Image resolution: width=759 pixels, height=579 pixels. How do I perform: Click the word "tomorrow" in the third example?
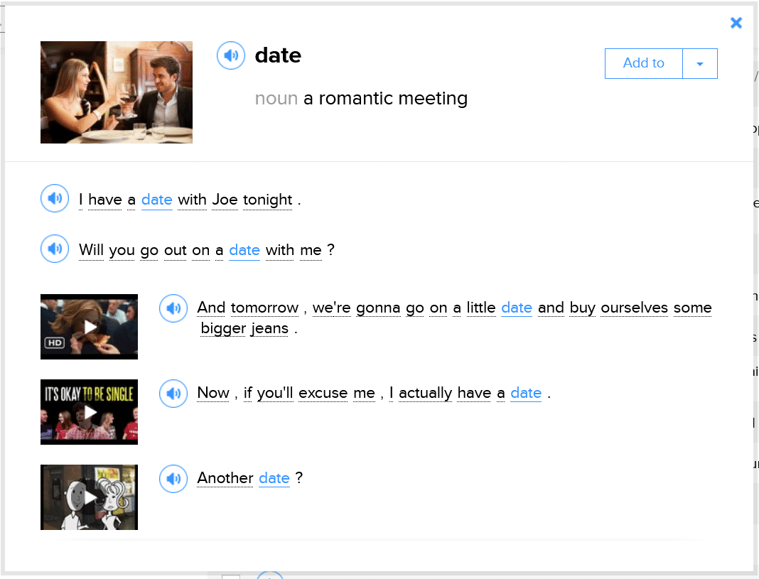pos(264,308)
